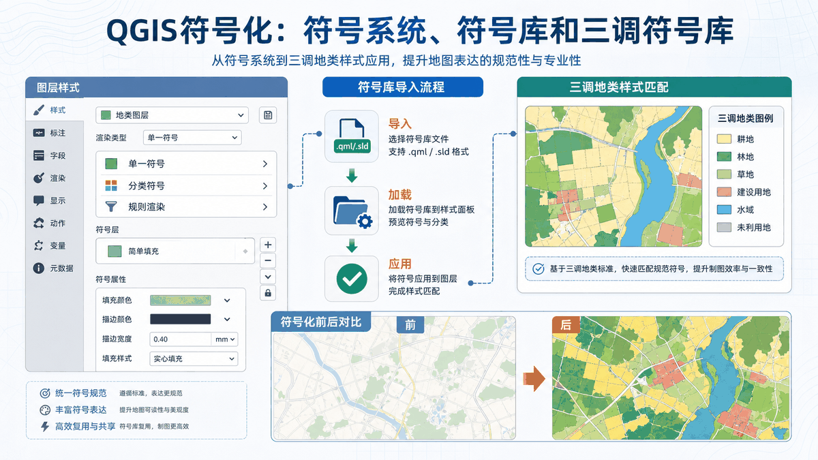Click the 标注 sidebar icon

click(x=39, y=133)
